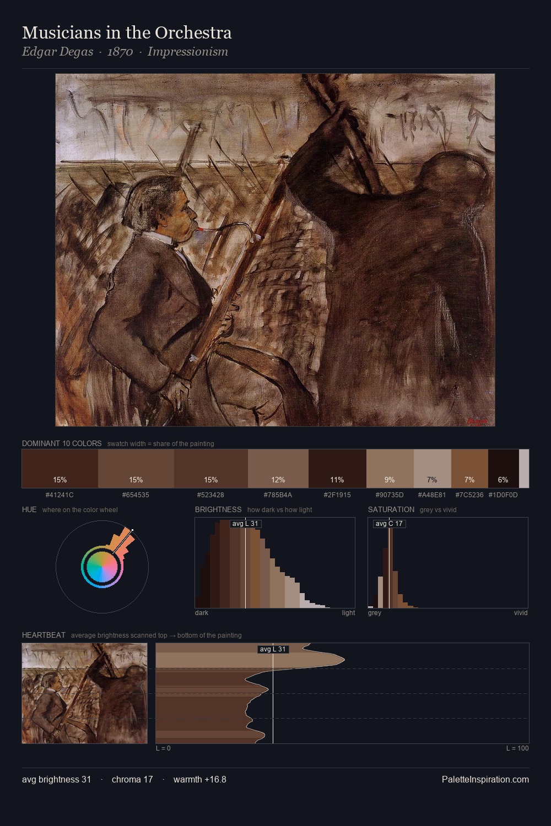This screenshot has height=826, width=551.
Task: Click the 'BRIGHTNESS' section heading
Action: point(218,509)
